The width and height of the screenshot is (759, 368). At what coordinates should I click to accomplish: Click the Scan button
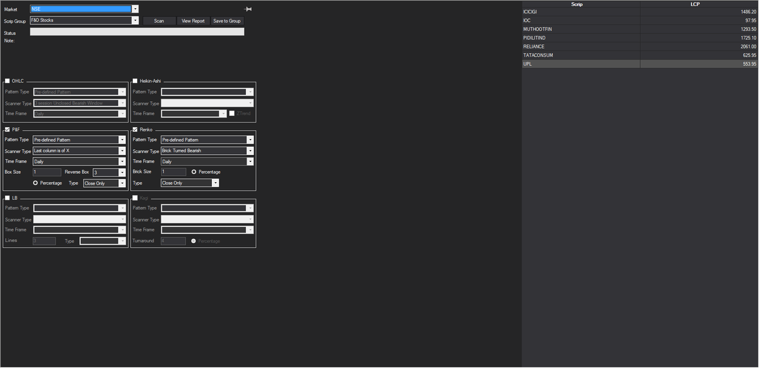point(159,21)
